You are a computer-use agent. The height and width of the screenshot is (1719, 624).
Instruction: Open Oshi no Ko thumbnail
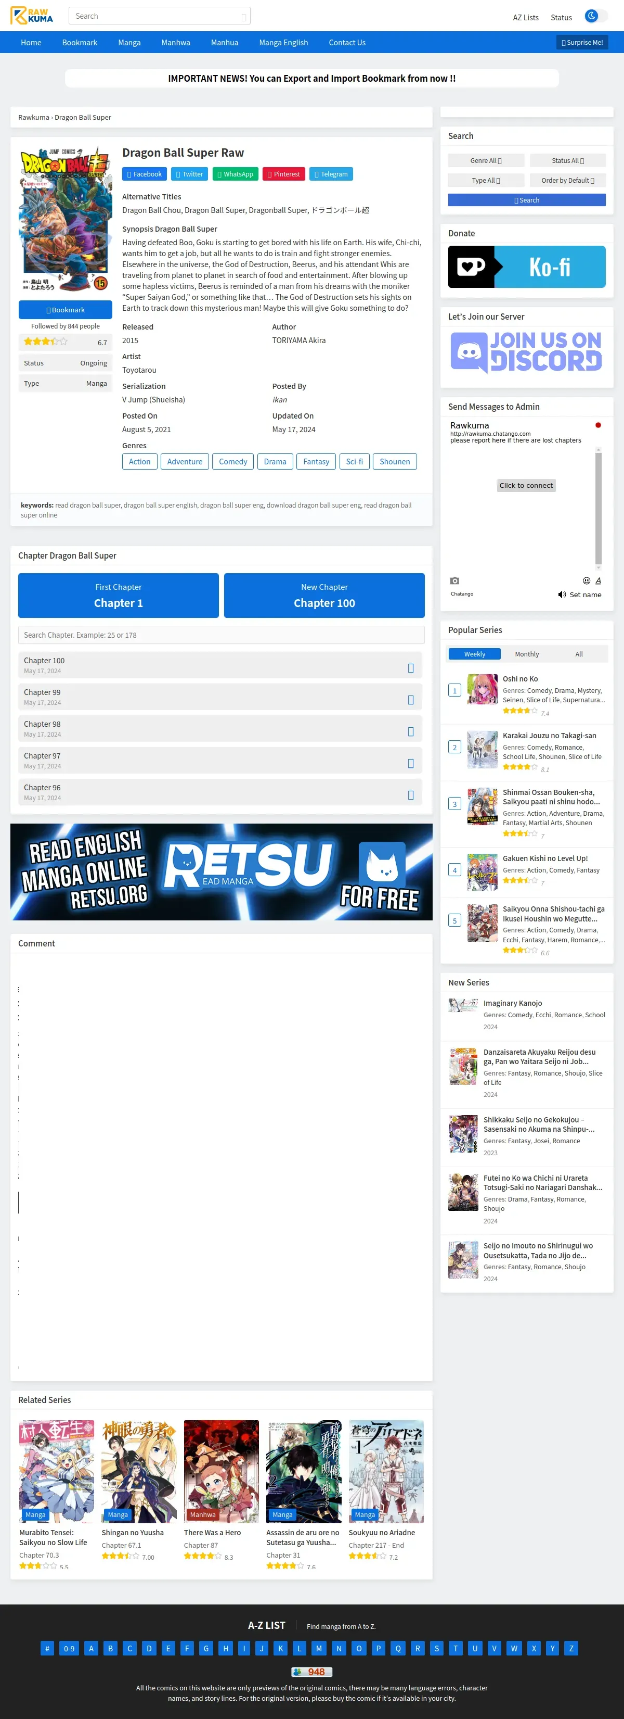[x=483, y=689]
